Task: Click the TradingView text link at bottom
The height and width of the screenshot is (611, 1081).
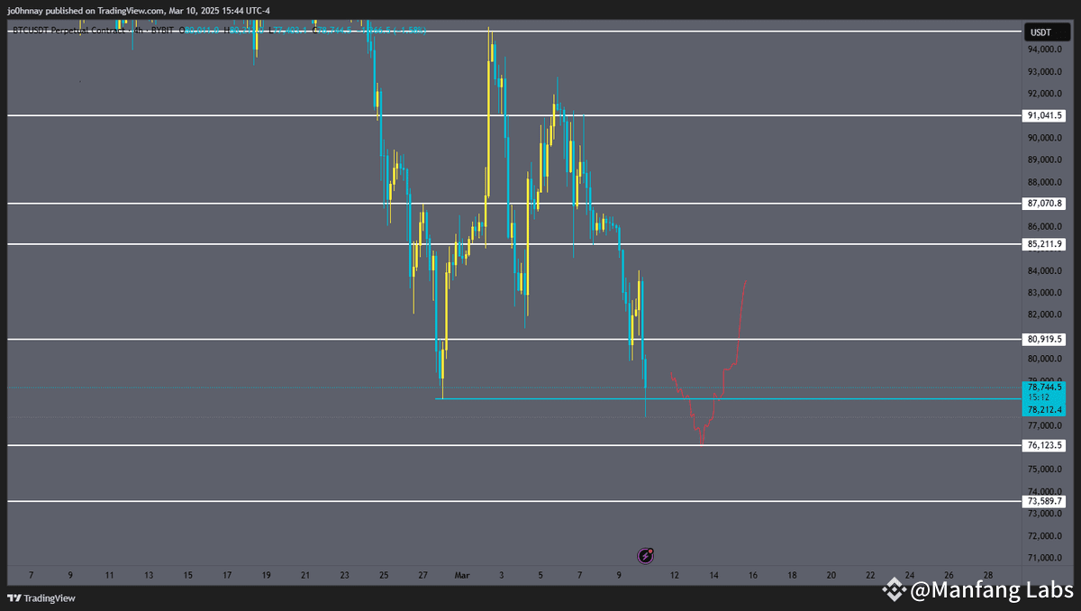Action: point(50,597)
